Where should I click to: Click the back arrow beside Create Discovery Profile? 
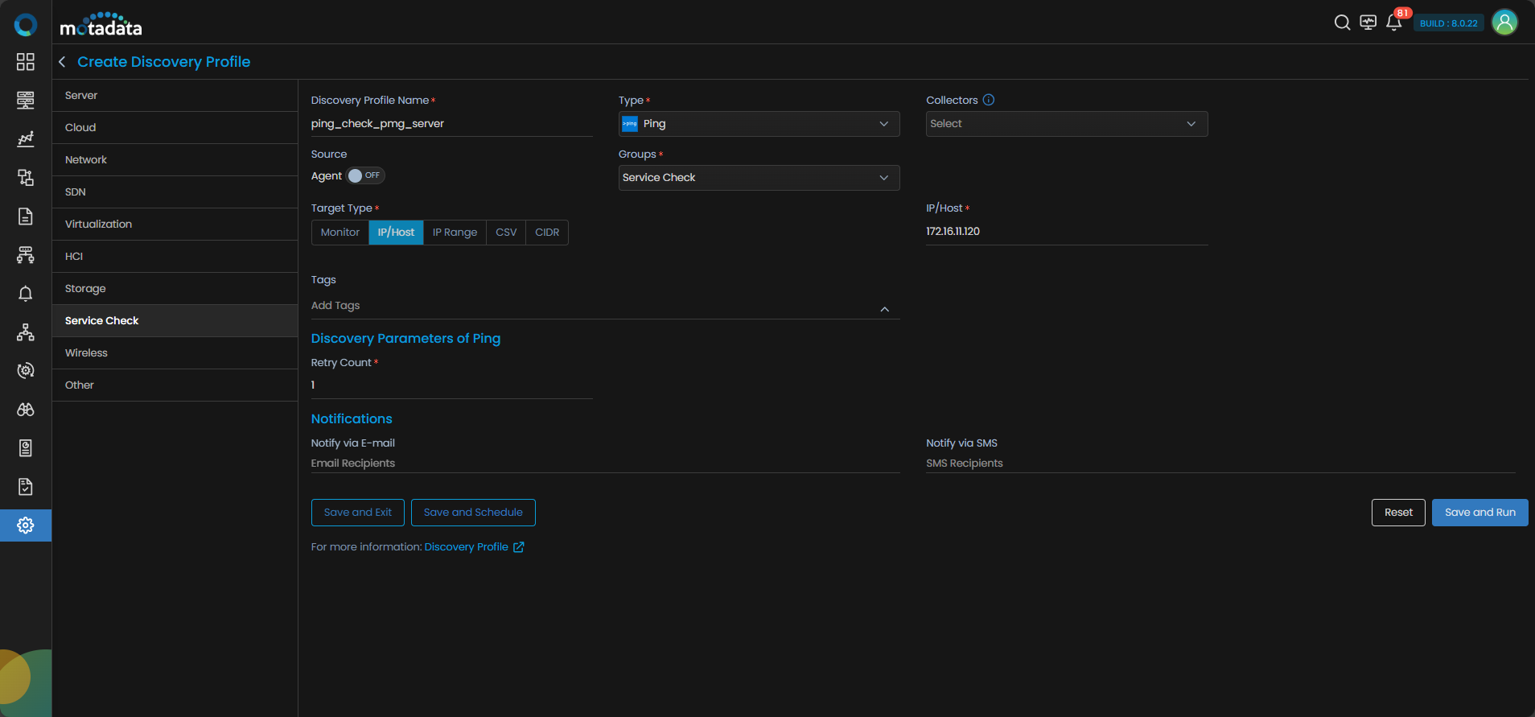tap(62, 62)
